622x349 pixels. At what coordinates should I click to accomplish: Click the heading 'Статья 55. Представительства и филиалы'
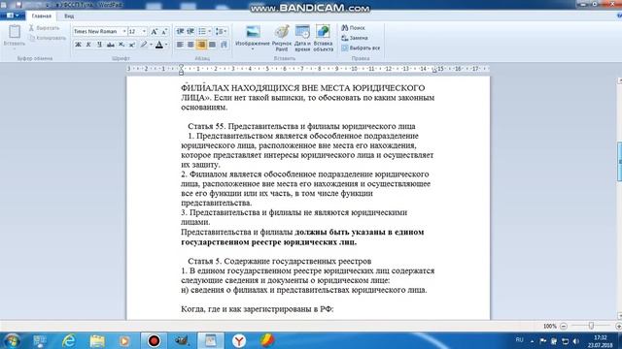click(301, 126)
